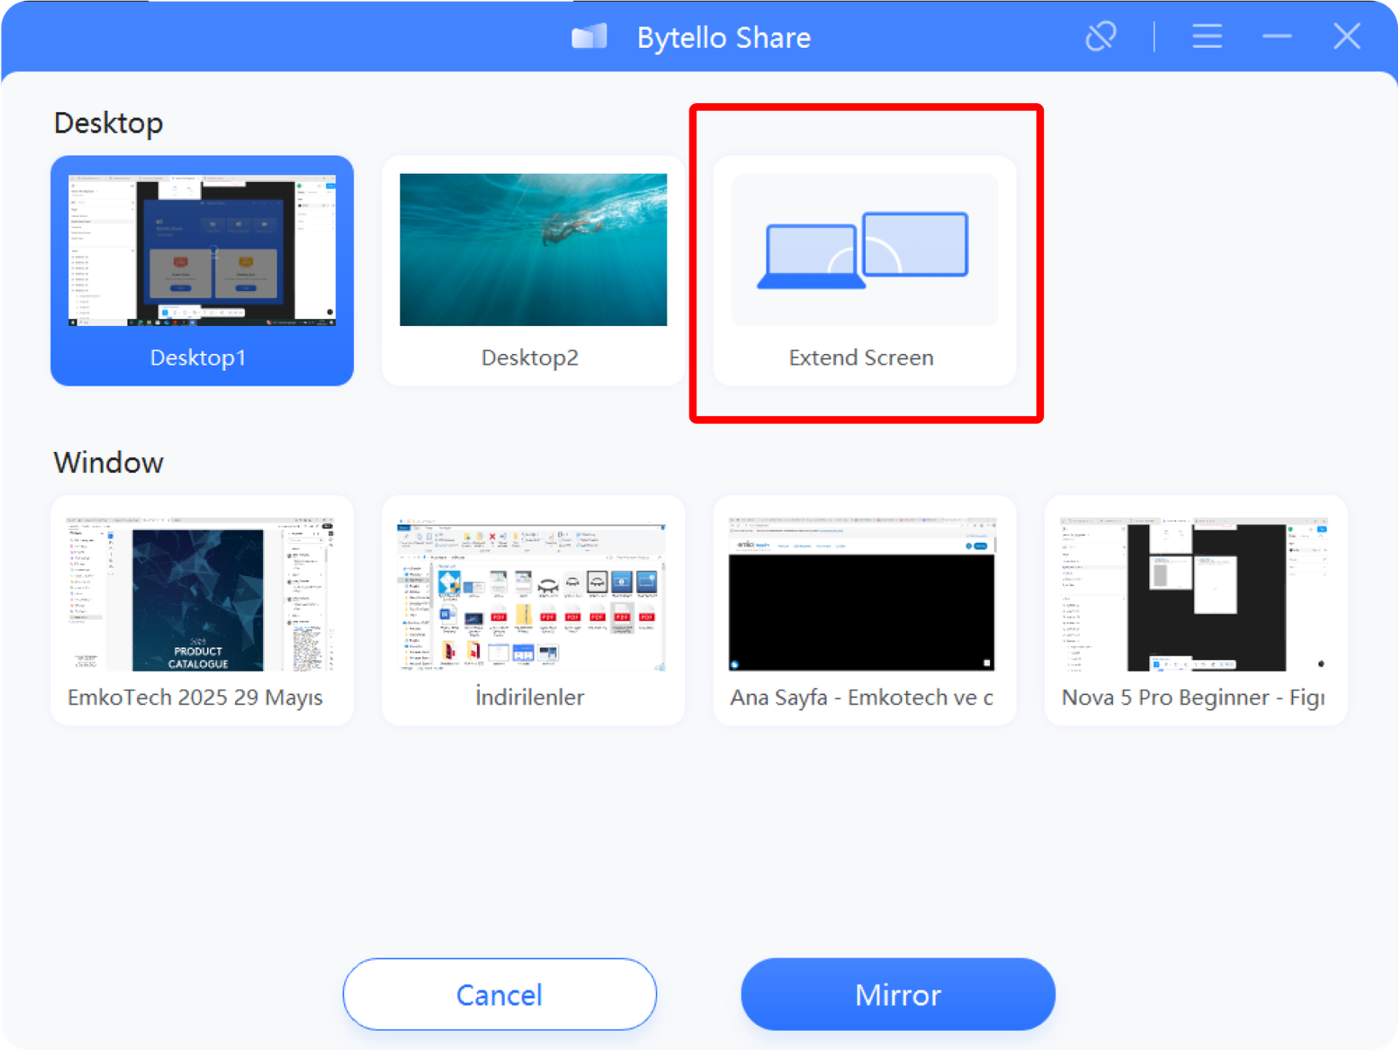This screenshot has height=1050, width=1398.
Task: Close the Bytello Share dialog
Action: [x=1346, y=37]
